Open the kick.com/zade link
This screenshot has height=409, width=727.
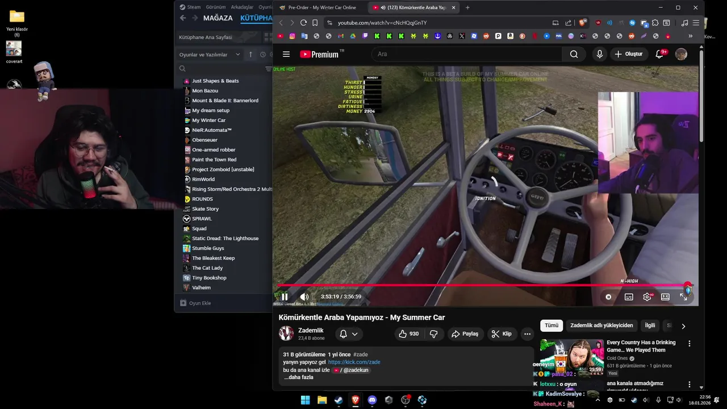pyautogui.click(x=354, y=362)
